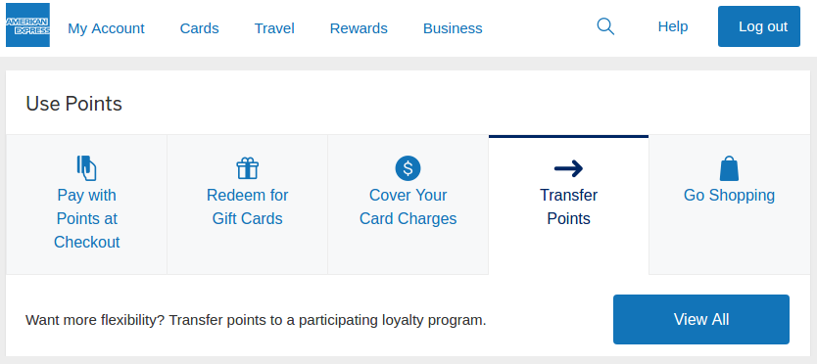Open the Business menu
The height and width of the screenshot is (364, 817).
tap(453, 28)
